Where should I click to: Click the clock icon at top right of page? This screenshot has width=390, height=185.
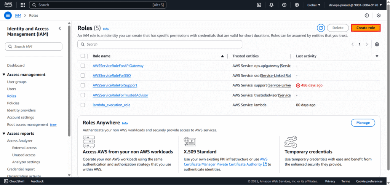coord(379,15)
